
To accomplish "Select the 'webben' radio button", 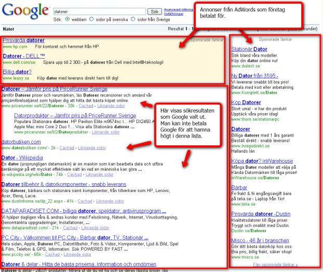I will click(x=68, y=19).
